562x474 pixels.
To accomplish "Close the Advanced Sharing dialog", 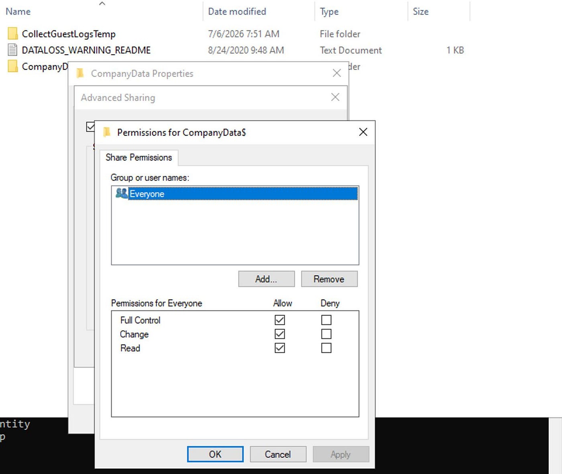I will point(335,97).
